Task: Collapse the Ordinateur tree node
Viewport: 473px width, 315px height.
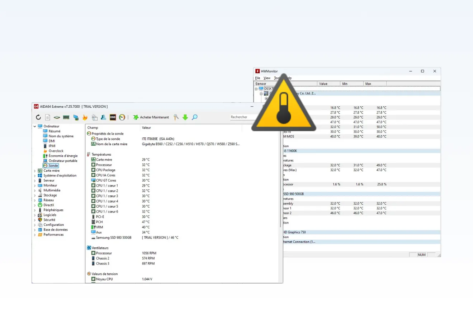Action: coord(34,126)
